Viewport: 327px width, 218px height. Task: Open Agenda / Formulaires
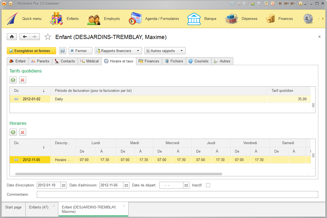(x=162, y=19)
